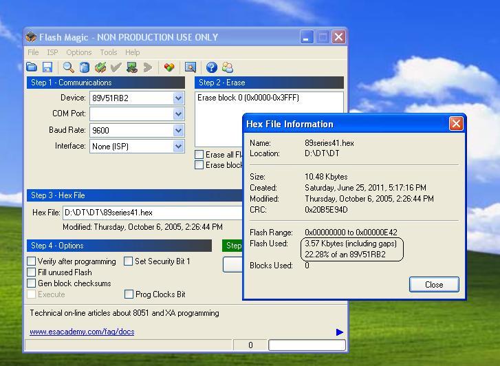Open the ISP menu
This screenshot has width=500, height=366.
[53, 52]
